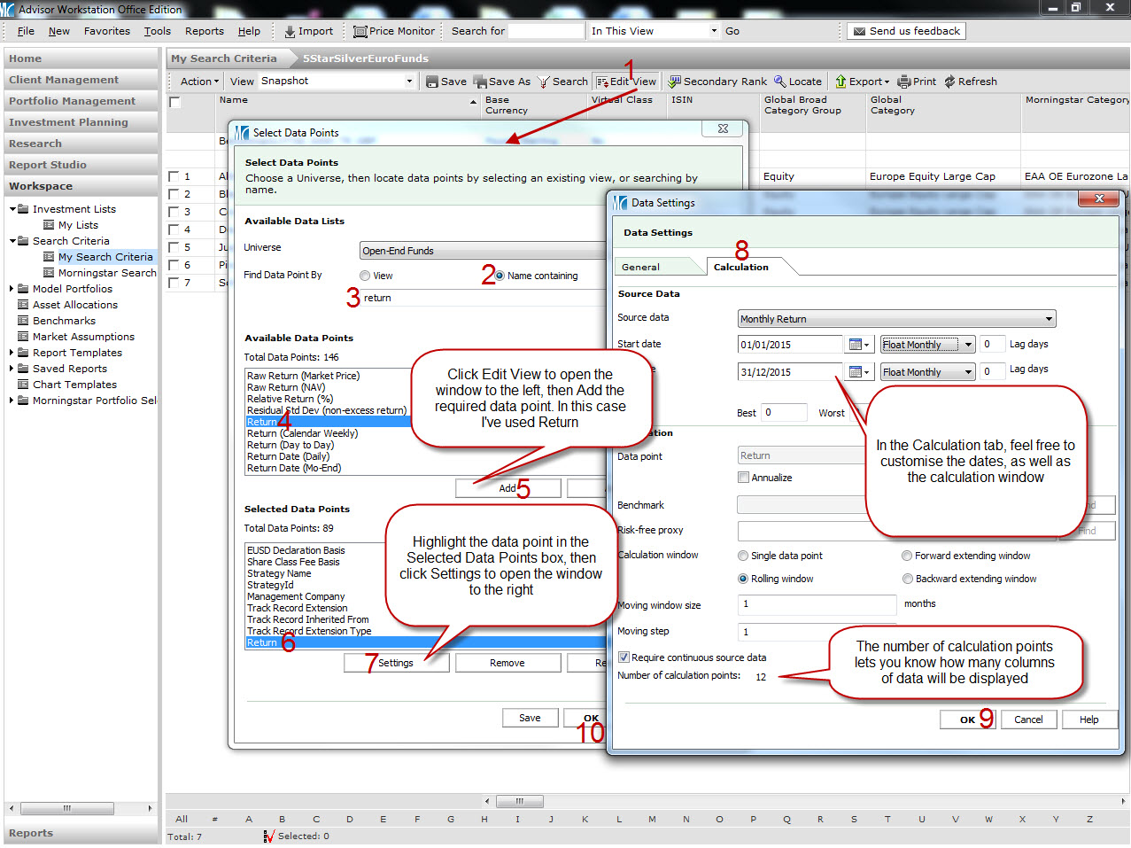Uncheck Require continuous source data
This screenshot has height=848, width=1131.
coord(624,657)
